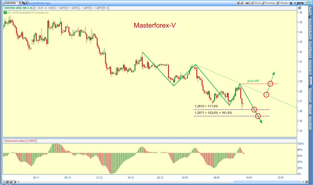Click the colored link-color squares icon
Viewport: 313px width, 185px height.
click(x=23, y=3)
